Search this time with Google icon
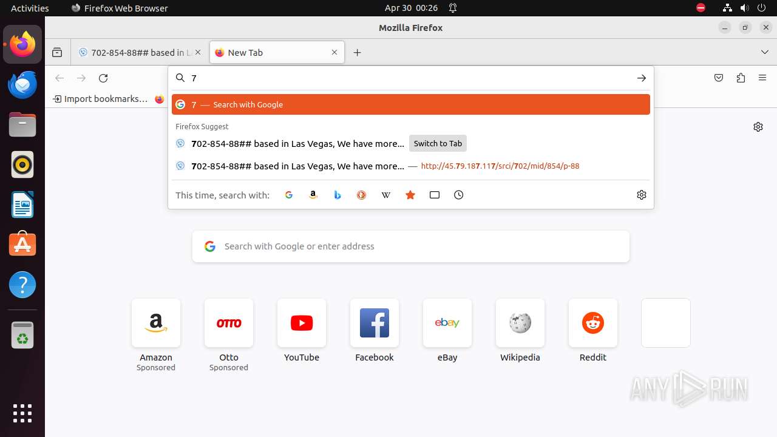Screen dimensions: 777x437 (289, 195)
